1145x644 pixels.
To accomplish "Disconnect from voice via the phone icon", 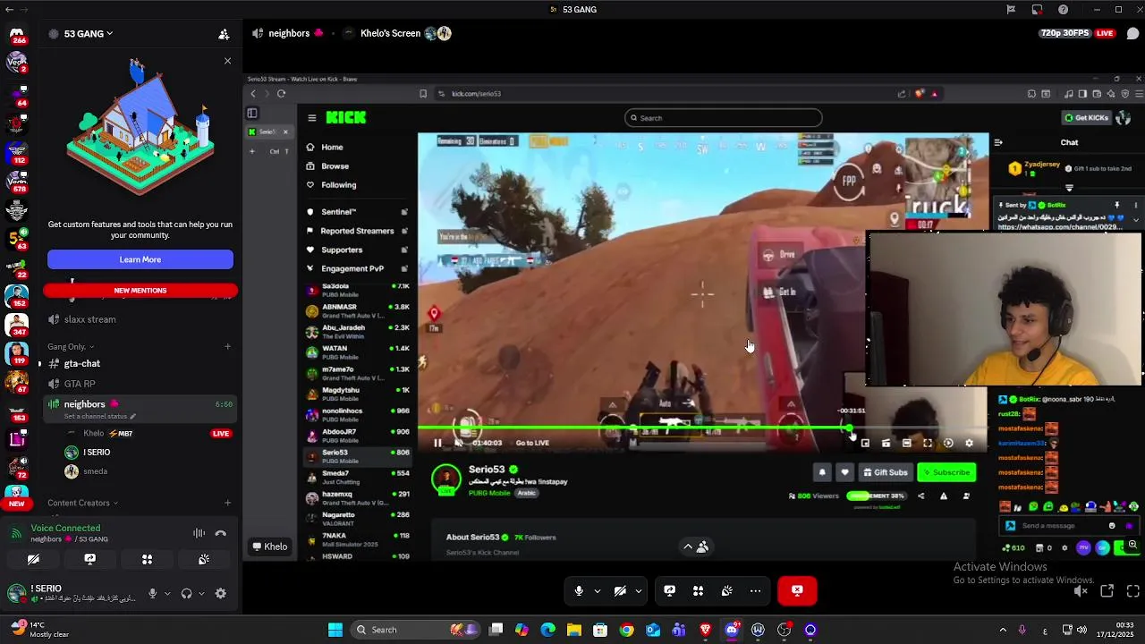I will click(221, 534).
